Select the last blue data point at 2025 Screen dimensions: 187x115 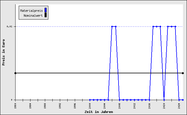coord(183,100)
